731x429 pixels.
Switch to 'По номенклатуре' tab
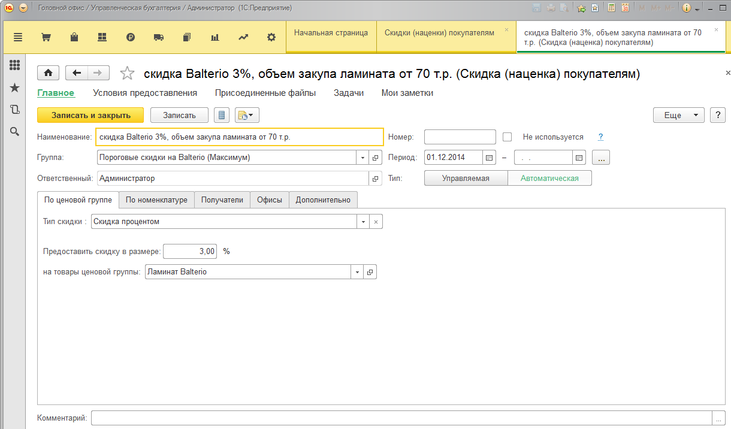click(156, 200)
